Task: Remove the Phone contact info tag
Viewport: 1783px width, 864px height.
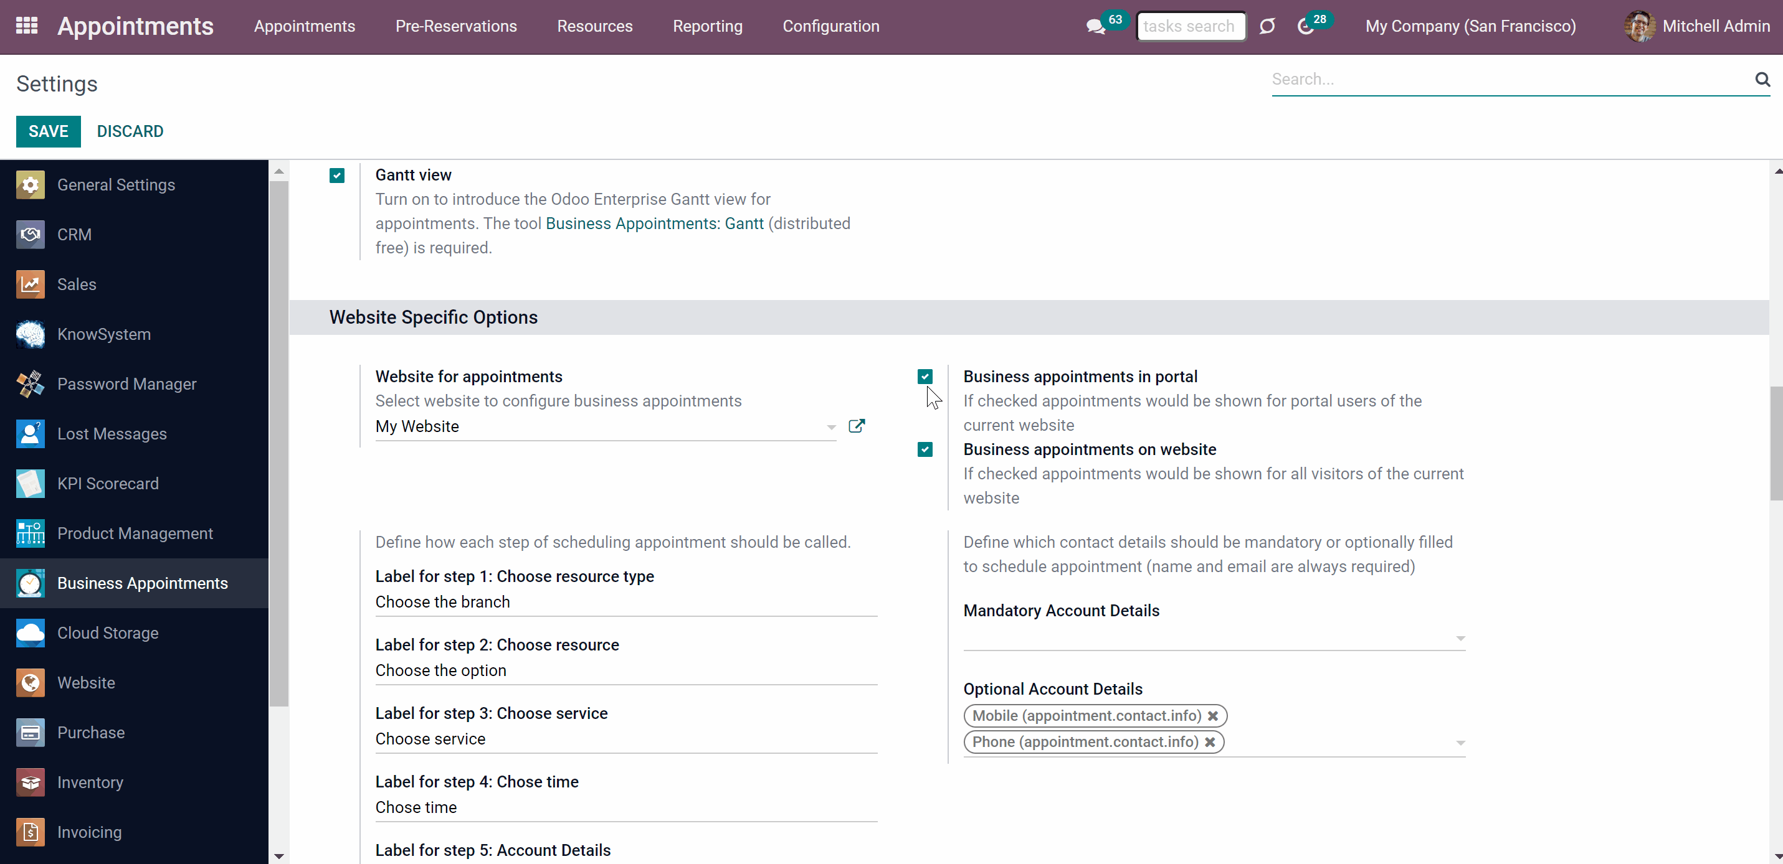Action: [x=1210, y=742]
